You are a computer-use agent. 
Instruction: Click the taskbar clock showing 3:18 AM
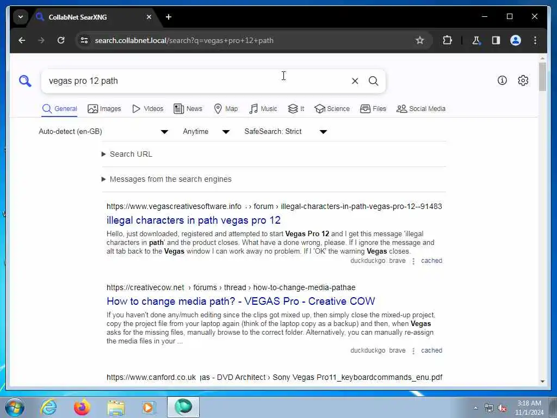(529, 408)
